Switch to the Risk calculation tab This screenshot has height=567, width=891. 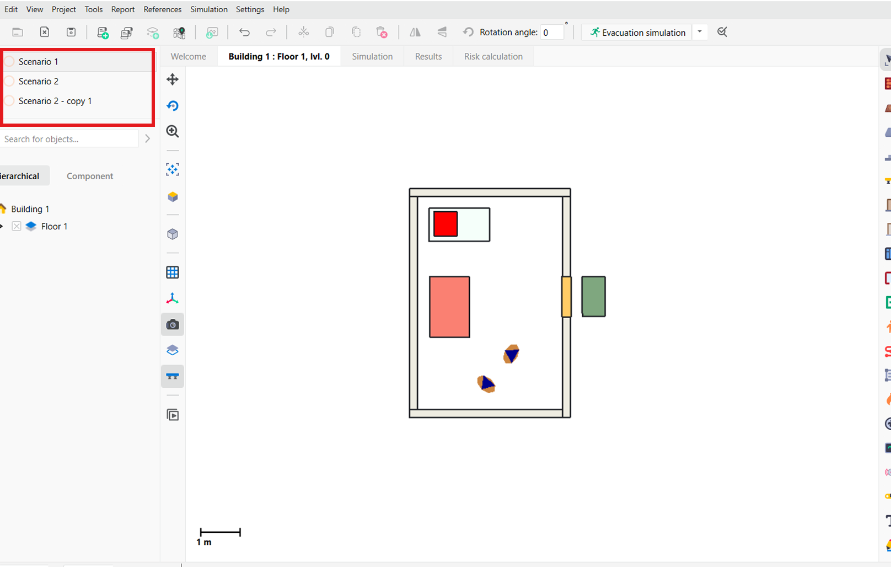coord(493,56)
